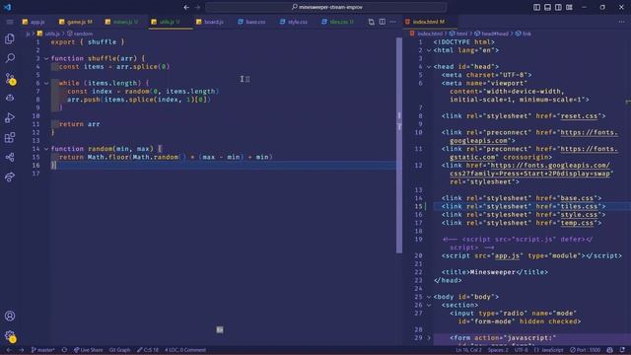Click the head#head breadcrumb in index.html
The width and height of the screenshot is (631, 355).
tap(491, 34)
